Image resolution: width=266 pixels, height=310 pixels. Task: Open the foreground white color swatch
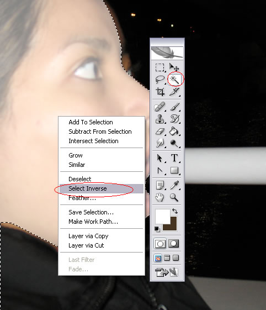tap(162, 217)
